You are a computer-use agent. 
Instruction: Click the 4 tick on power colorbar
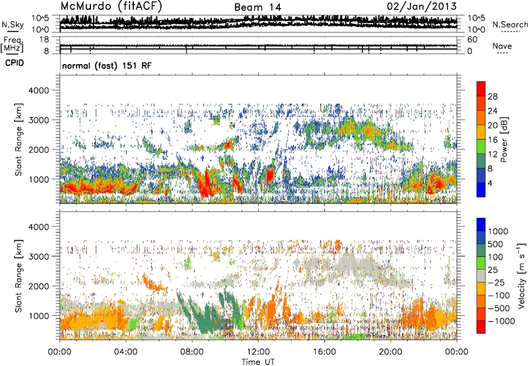[490, 183]
